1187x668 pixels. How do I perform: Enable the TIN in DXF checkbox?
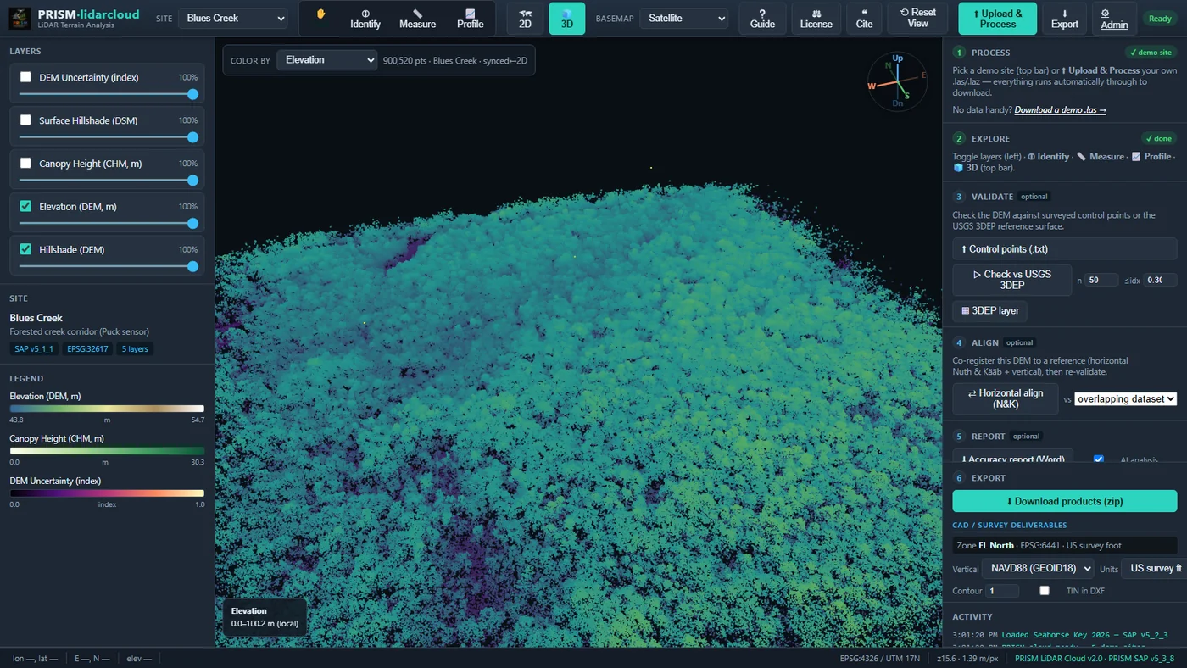1045,591
